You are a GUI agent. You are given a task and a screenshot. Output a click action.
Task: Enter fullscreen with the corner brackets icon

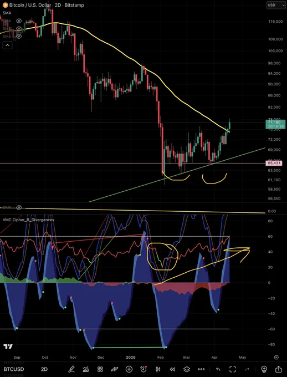pos(233,369)
